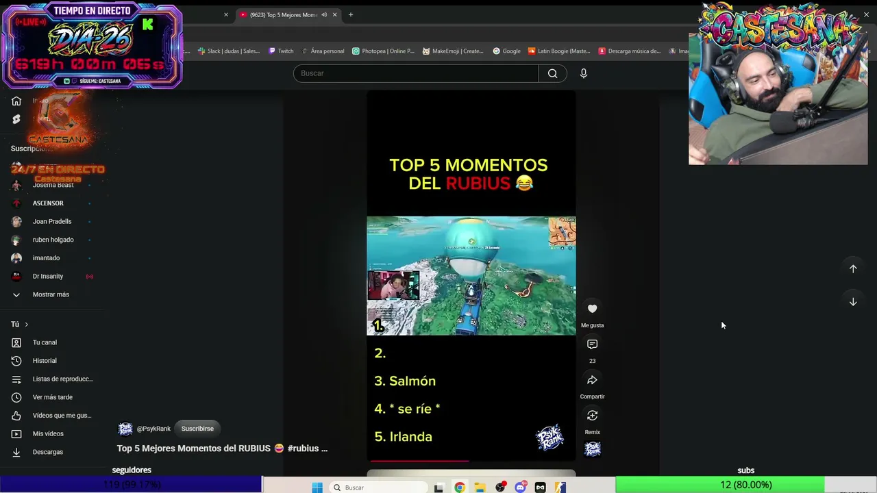Click the Remix icon
The image size is (877, 493).
tap(593, 416)
